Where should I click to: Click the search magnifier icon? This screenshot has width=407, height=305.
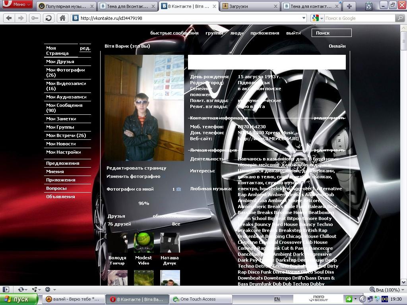399,18
